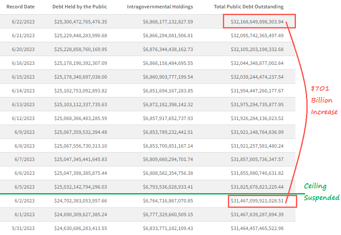The width and height of the screenshot is (341, 235).
Task: Click intragovernmental value $6,833,771,182,109.43
Action: (x=168, y=228)
